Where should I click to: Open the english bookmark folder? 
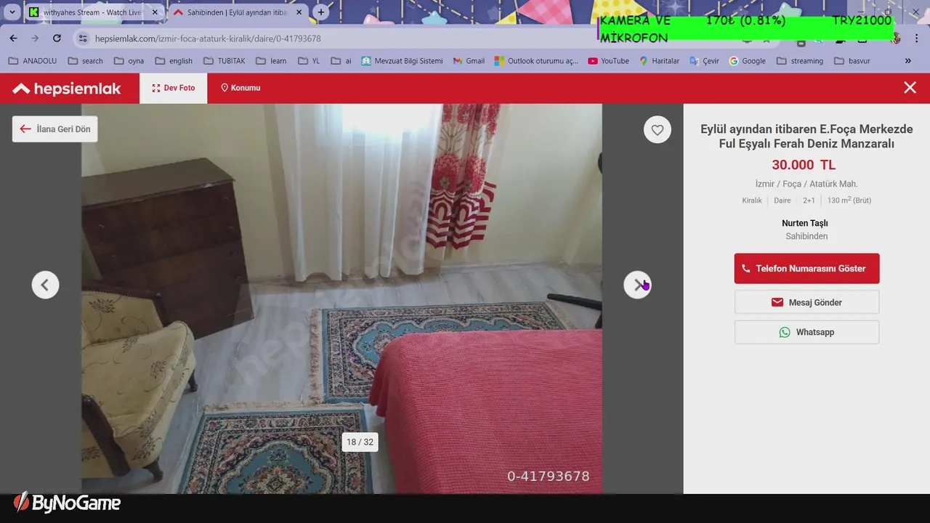174,61
